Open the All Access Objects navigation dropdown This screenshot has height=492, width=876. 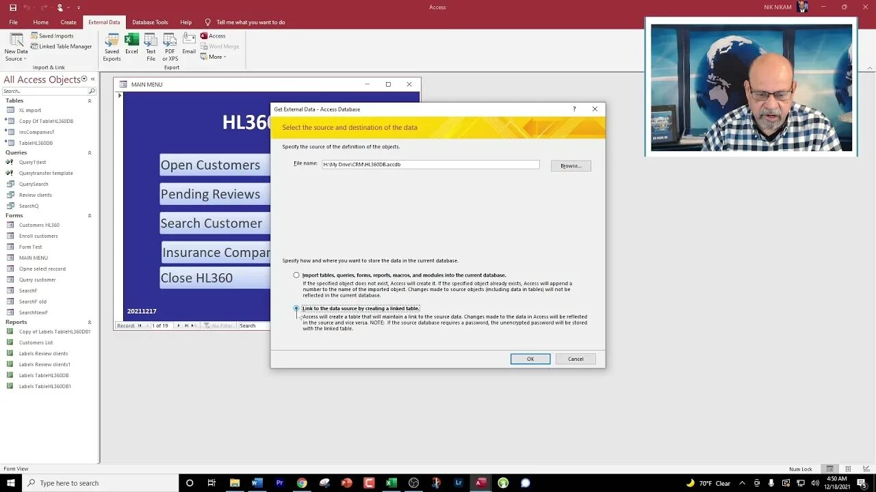coord(84,79)
